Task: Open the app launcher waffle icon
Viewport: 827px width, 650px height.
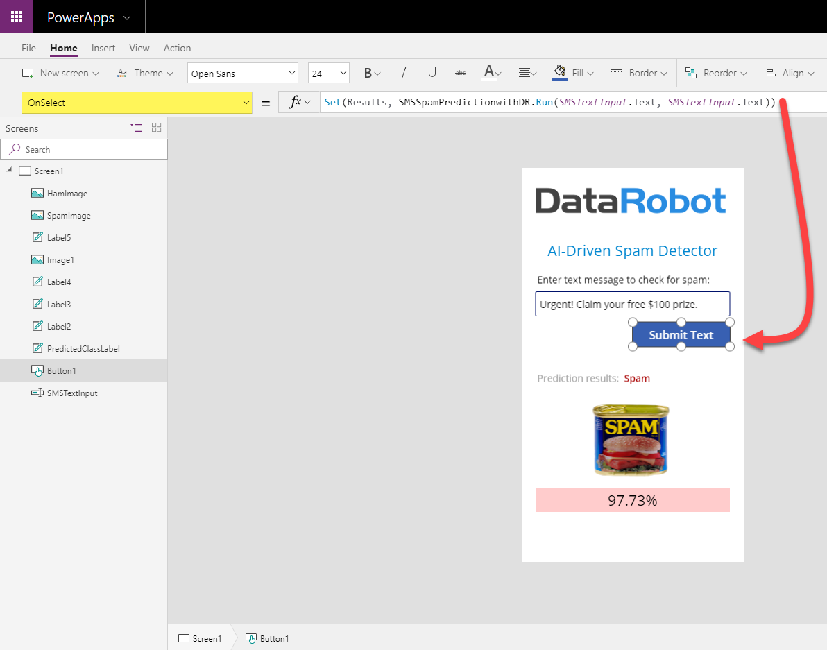Action: click(17, 17)
